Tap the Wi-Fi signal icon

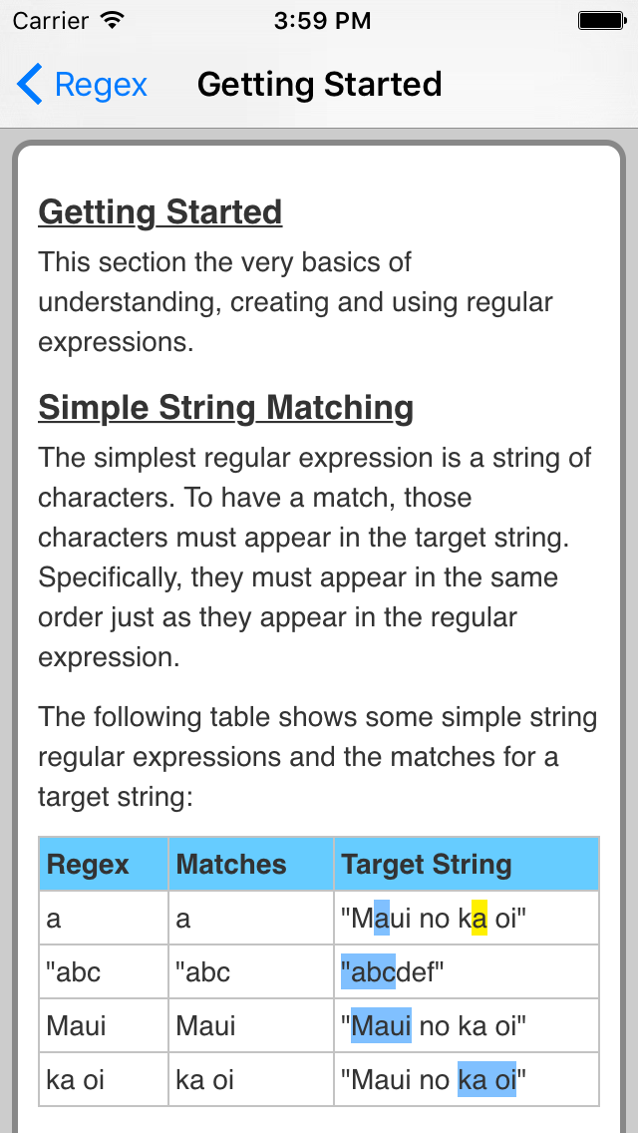(112, 20)
